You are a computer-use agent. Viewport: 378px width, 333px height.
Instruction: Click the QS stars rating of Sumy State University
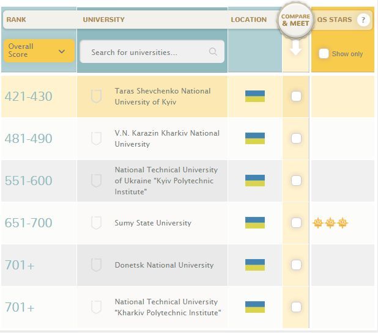[330, 222]
